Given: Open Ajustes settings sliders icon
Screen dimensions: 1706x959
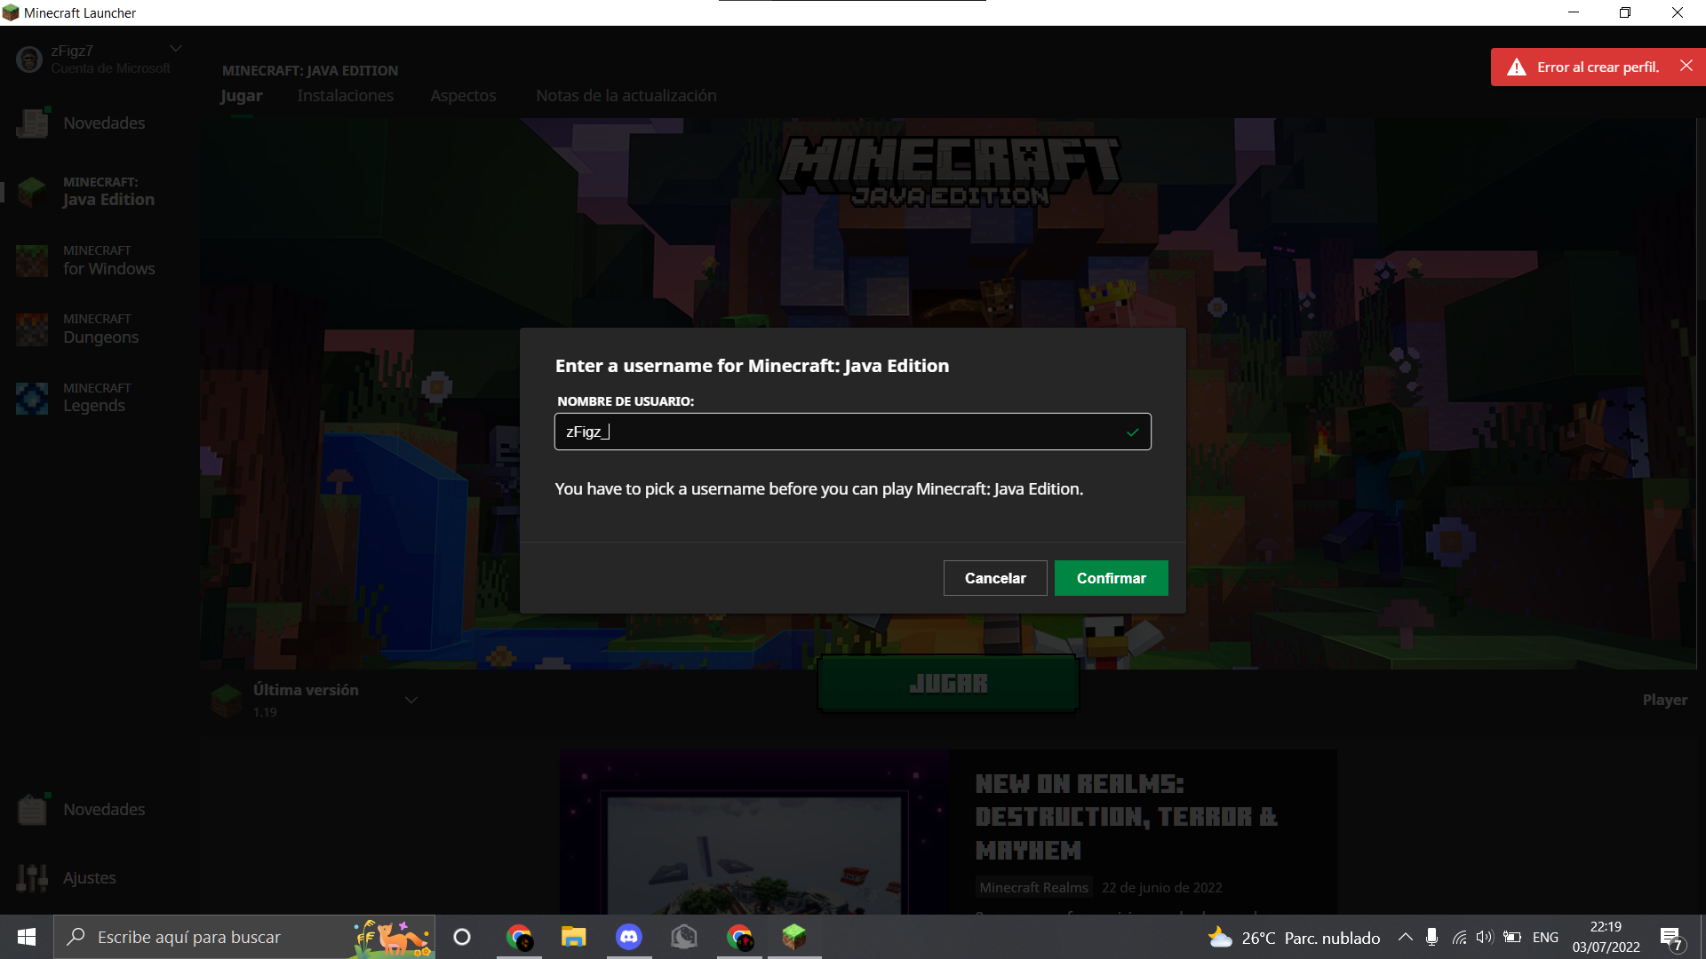Looking at the screenshot, I should (32, 877).
